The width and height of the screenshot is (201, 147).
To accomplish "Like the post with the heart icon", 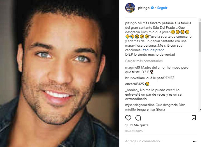I will pos(128,118).
